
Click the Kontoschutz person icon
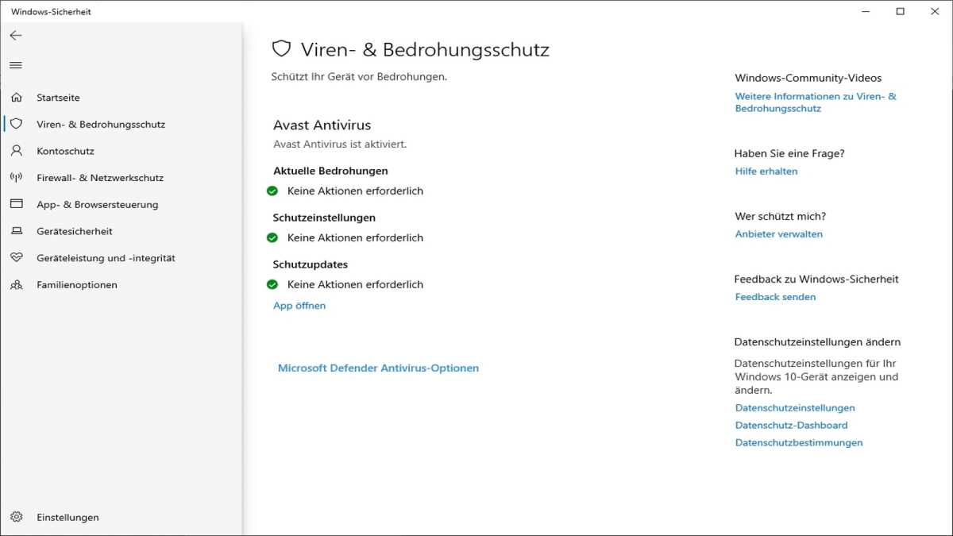(17, 151)
